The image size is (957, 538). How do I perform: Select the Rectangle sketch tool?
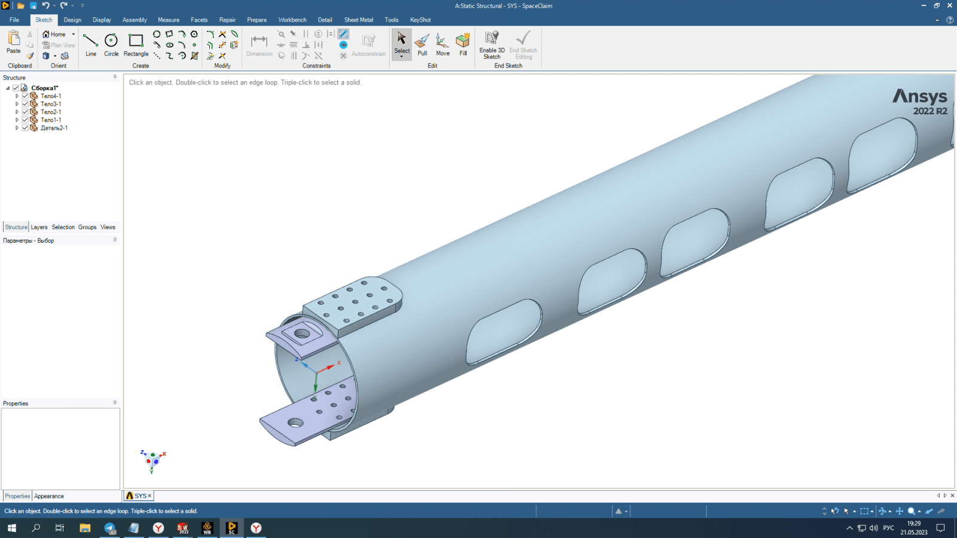(x=136, y=44)
